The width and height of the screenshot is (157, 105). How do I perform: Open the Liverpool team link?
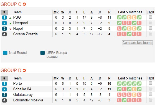(21, 23)
